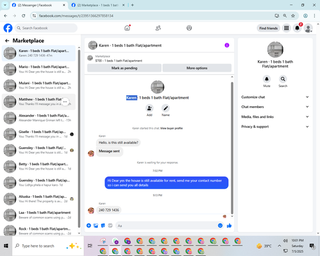Screen dimensions: 320x256
Task: Open the emoji picker in message box
Action: (220, 225)
